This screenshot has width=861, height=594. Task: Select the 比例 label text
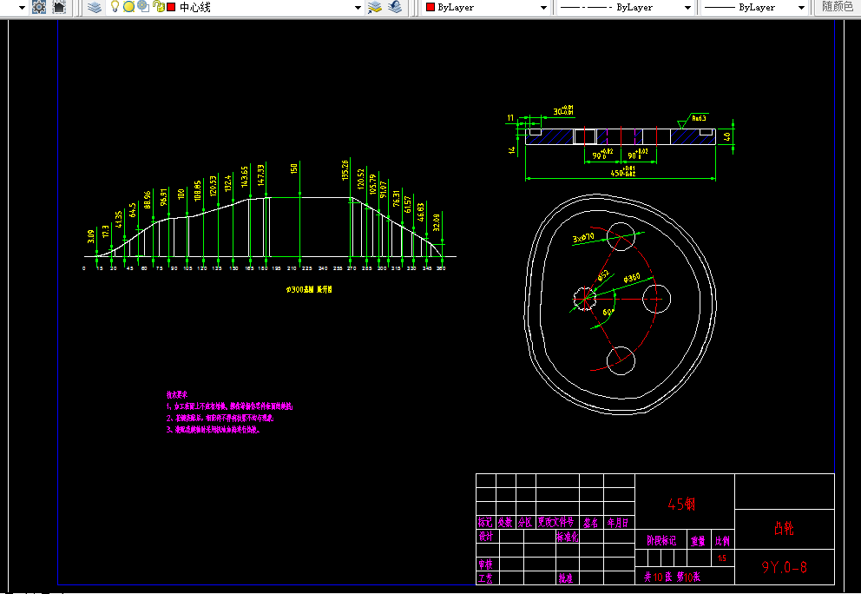(723, 541)
